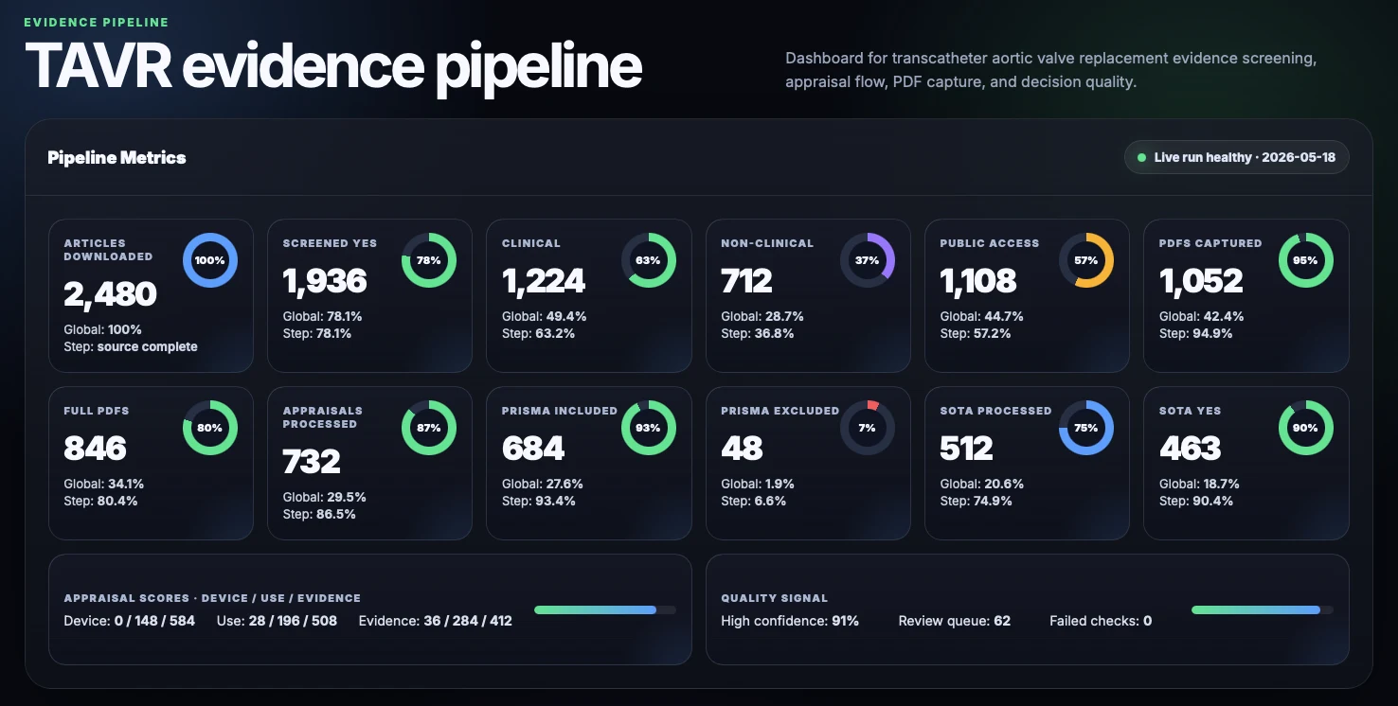Click Step: 94.9% in PDFs Captured card
Screen dimensions: 1398x706
[1196, 334]
